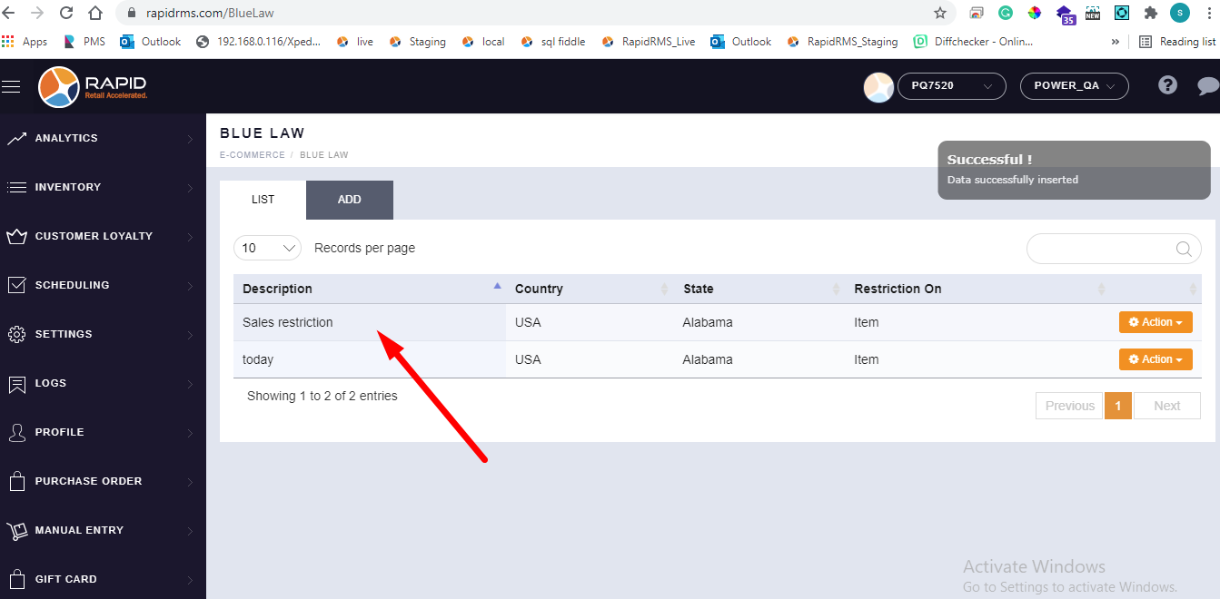
Task: Click the Rapid logo
Action: tap(93, 87)
